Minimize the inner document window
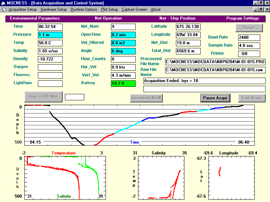Image resolution: width=270 pixels, height=202 pixels. [x=255, y=9]
